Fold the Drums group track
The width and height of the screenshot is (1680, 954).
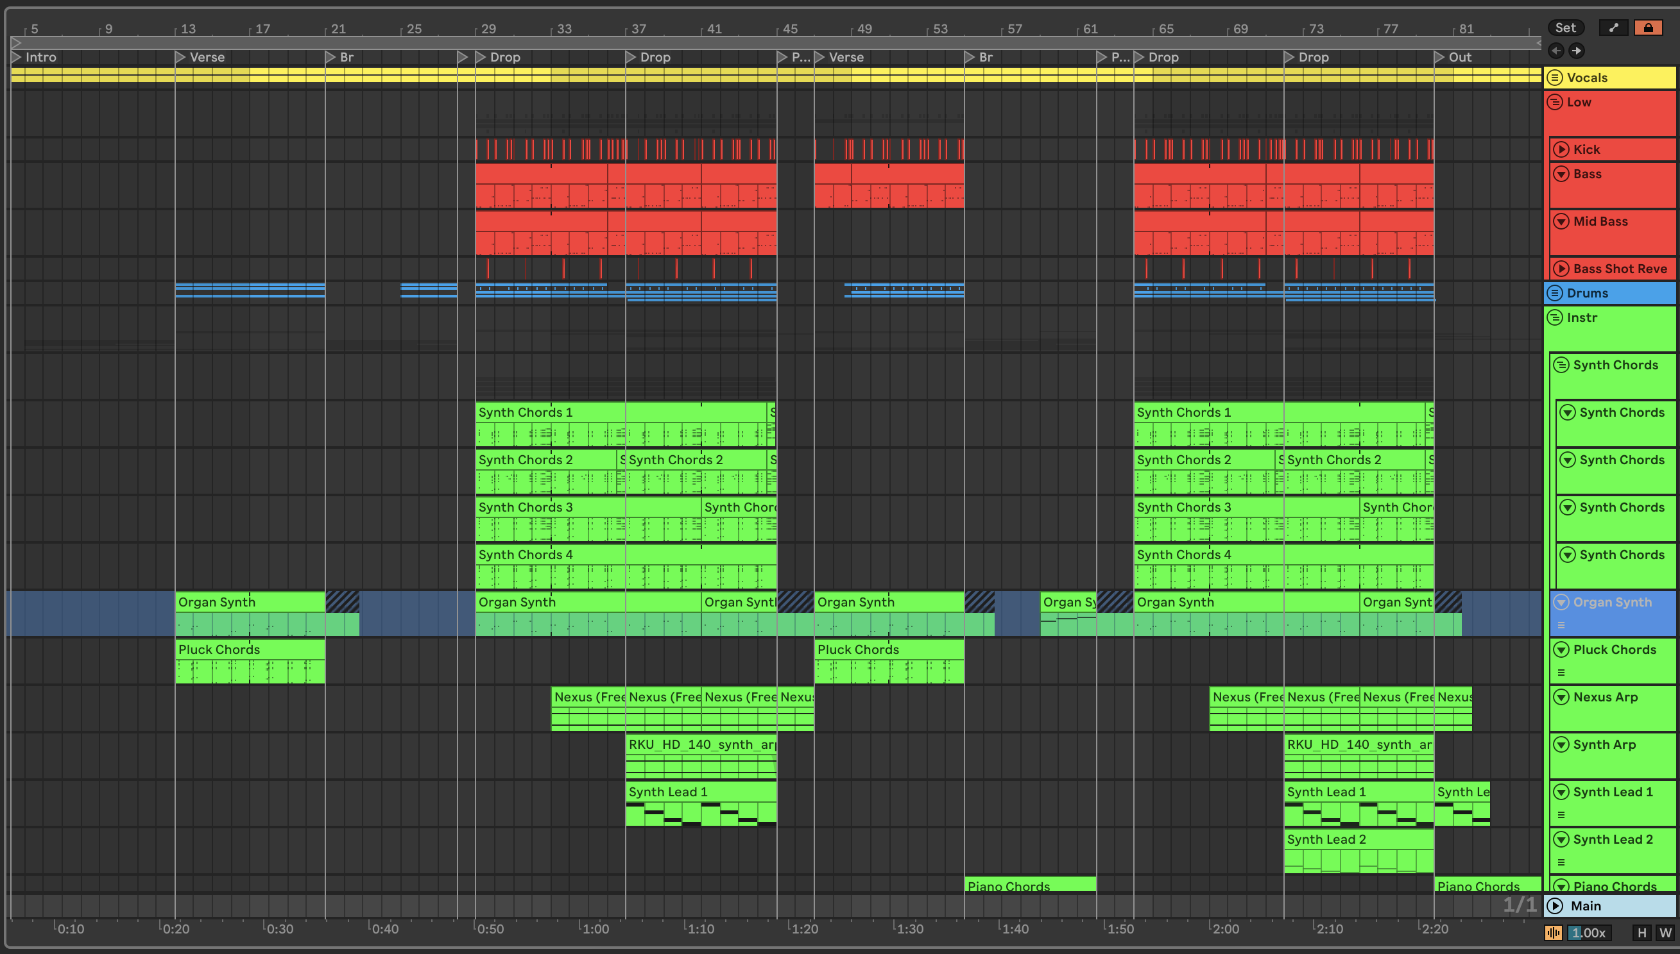(1554, 293)
